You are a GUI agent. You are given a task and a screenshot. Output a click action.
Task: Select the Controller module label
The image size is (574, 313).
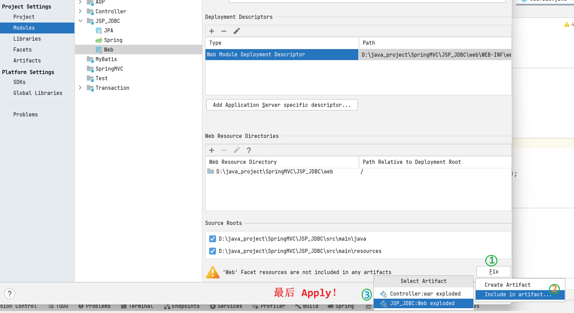click(111, 12)
